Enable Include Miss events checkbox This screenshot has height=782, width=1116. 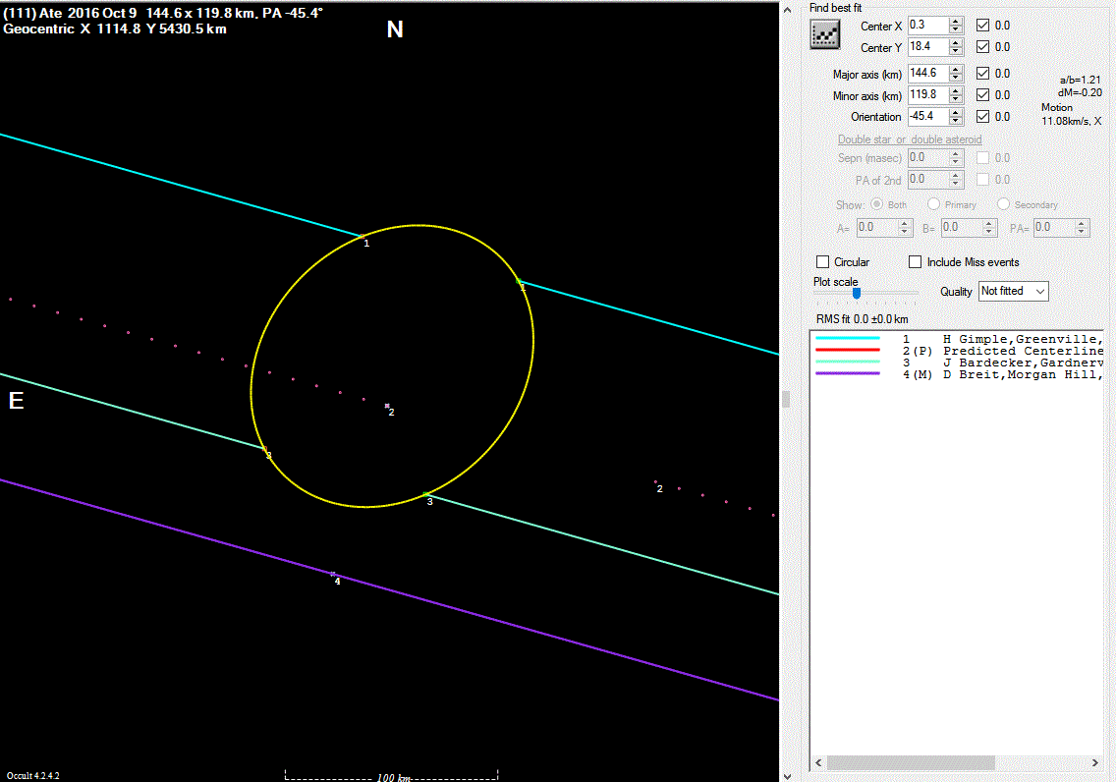[x=915, y=262]
